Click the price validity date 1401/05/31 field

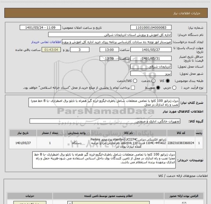click(x=151, y=58)
